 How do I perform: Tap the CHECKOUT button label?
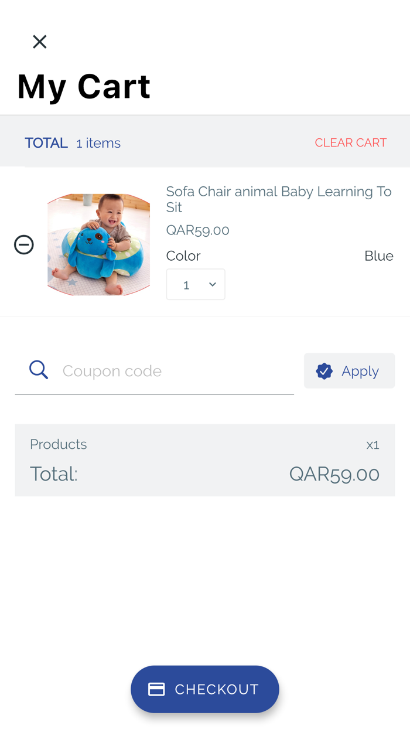point(217,689)
